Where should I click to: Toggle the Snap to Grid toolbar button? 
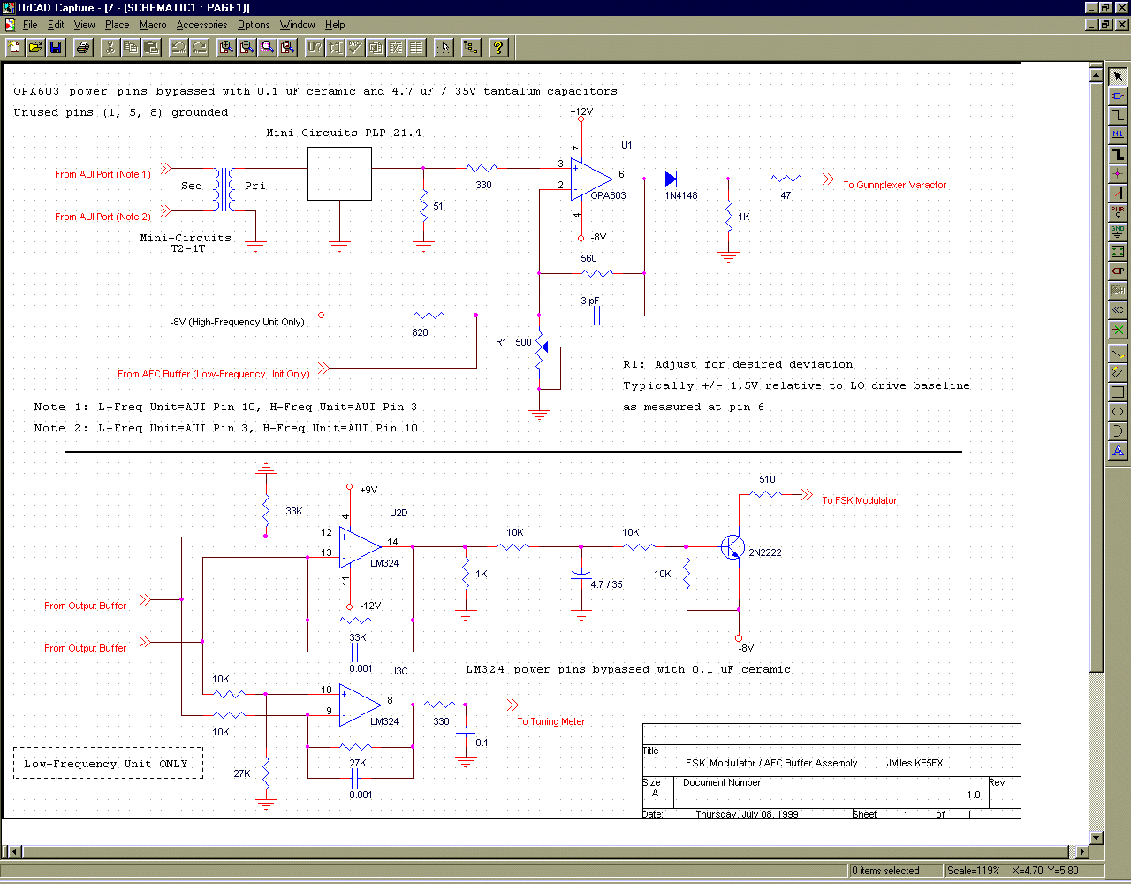pos(444,47)
